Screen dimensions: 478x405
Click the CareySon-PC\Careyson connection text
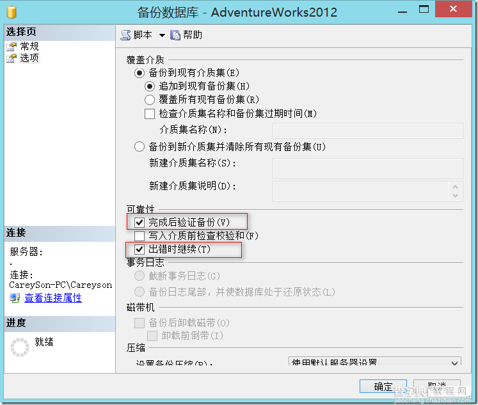click(x=61, y=285)
